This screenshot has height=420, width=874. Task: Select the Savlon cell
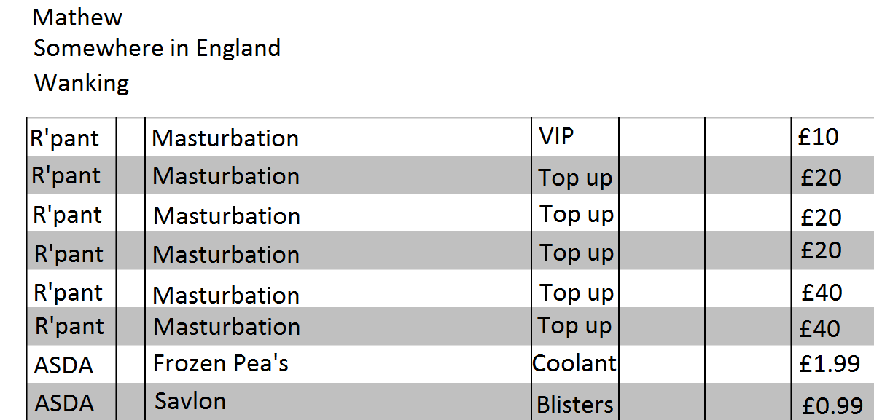(x=337, y=402)
